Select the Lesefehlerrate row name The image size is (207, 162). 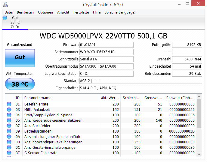point(36,104)
